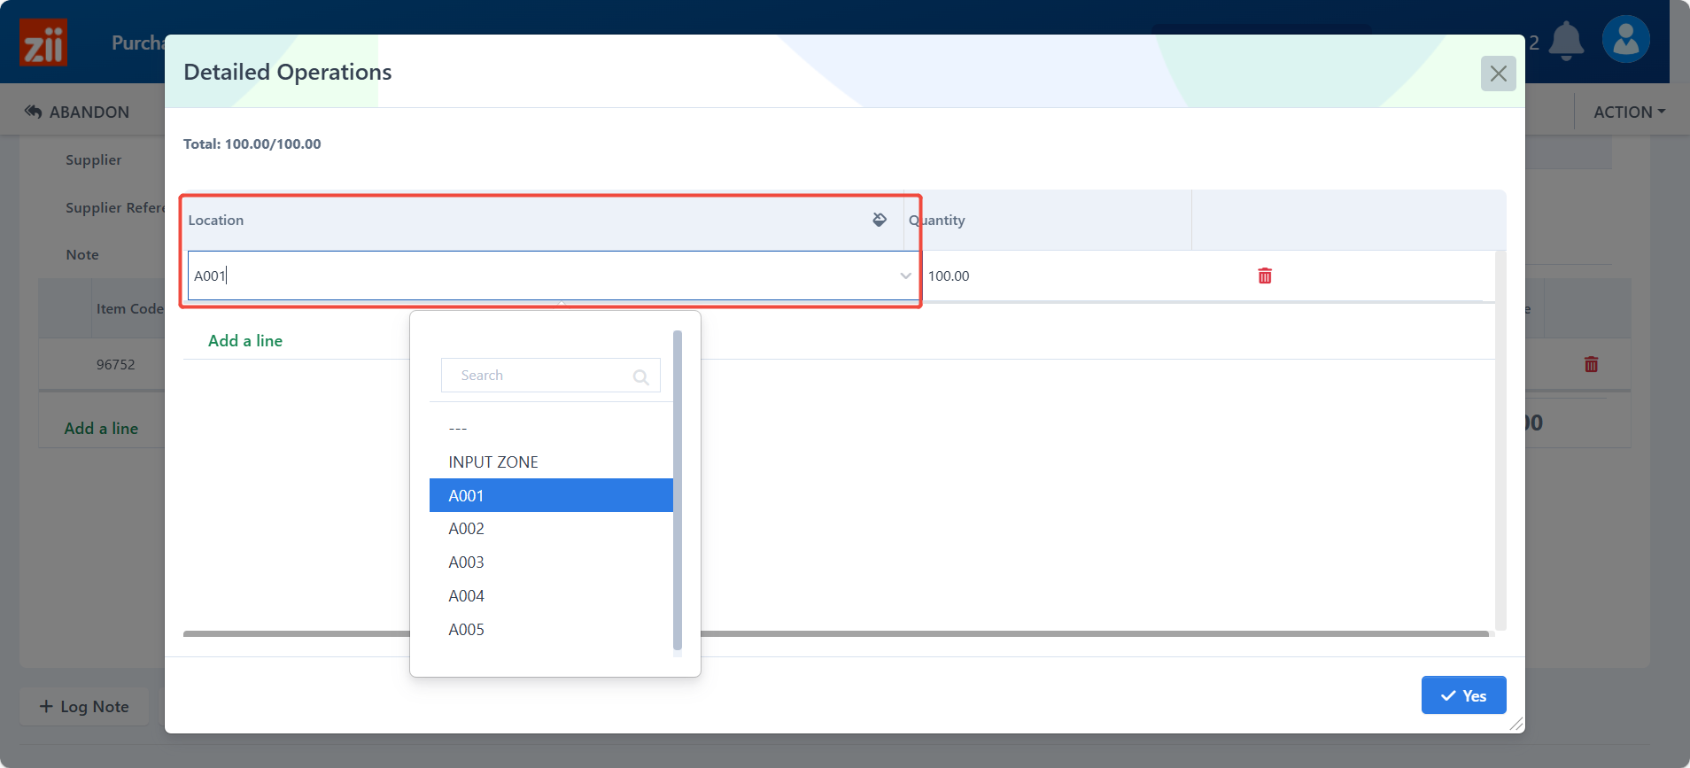Open the notifications bell
Viewport: 1690px width, 768px height.
tap(1566, 41)
